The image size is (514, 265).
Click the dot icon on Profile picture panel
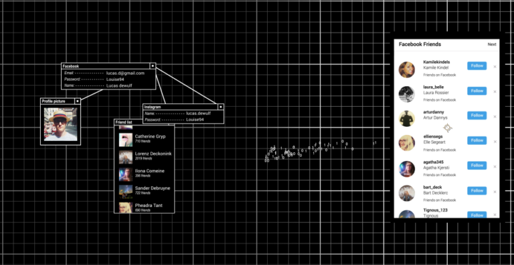[78, 101]
